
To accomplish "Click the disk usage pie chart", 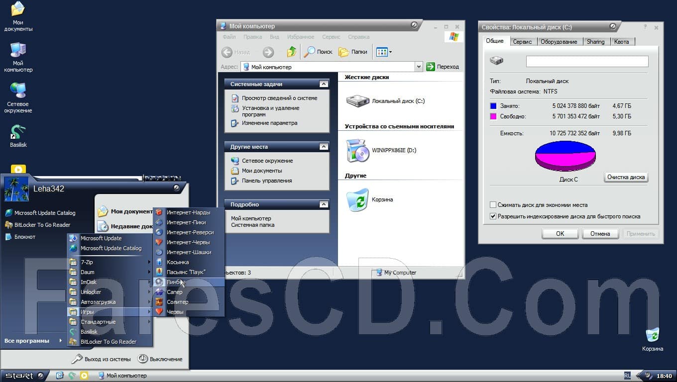I will click(x=565, y=156).
